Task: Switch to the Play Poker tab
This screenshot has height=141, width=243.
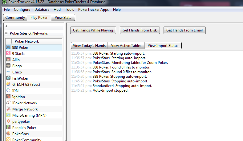Action: coord(39,18)
